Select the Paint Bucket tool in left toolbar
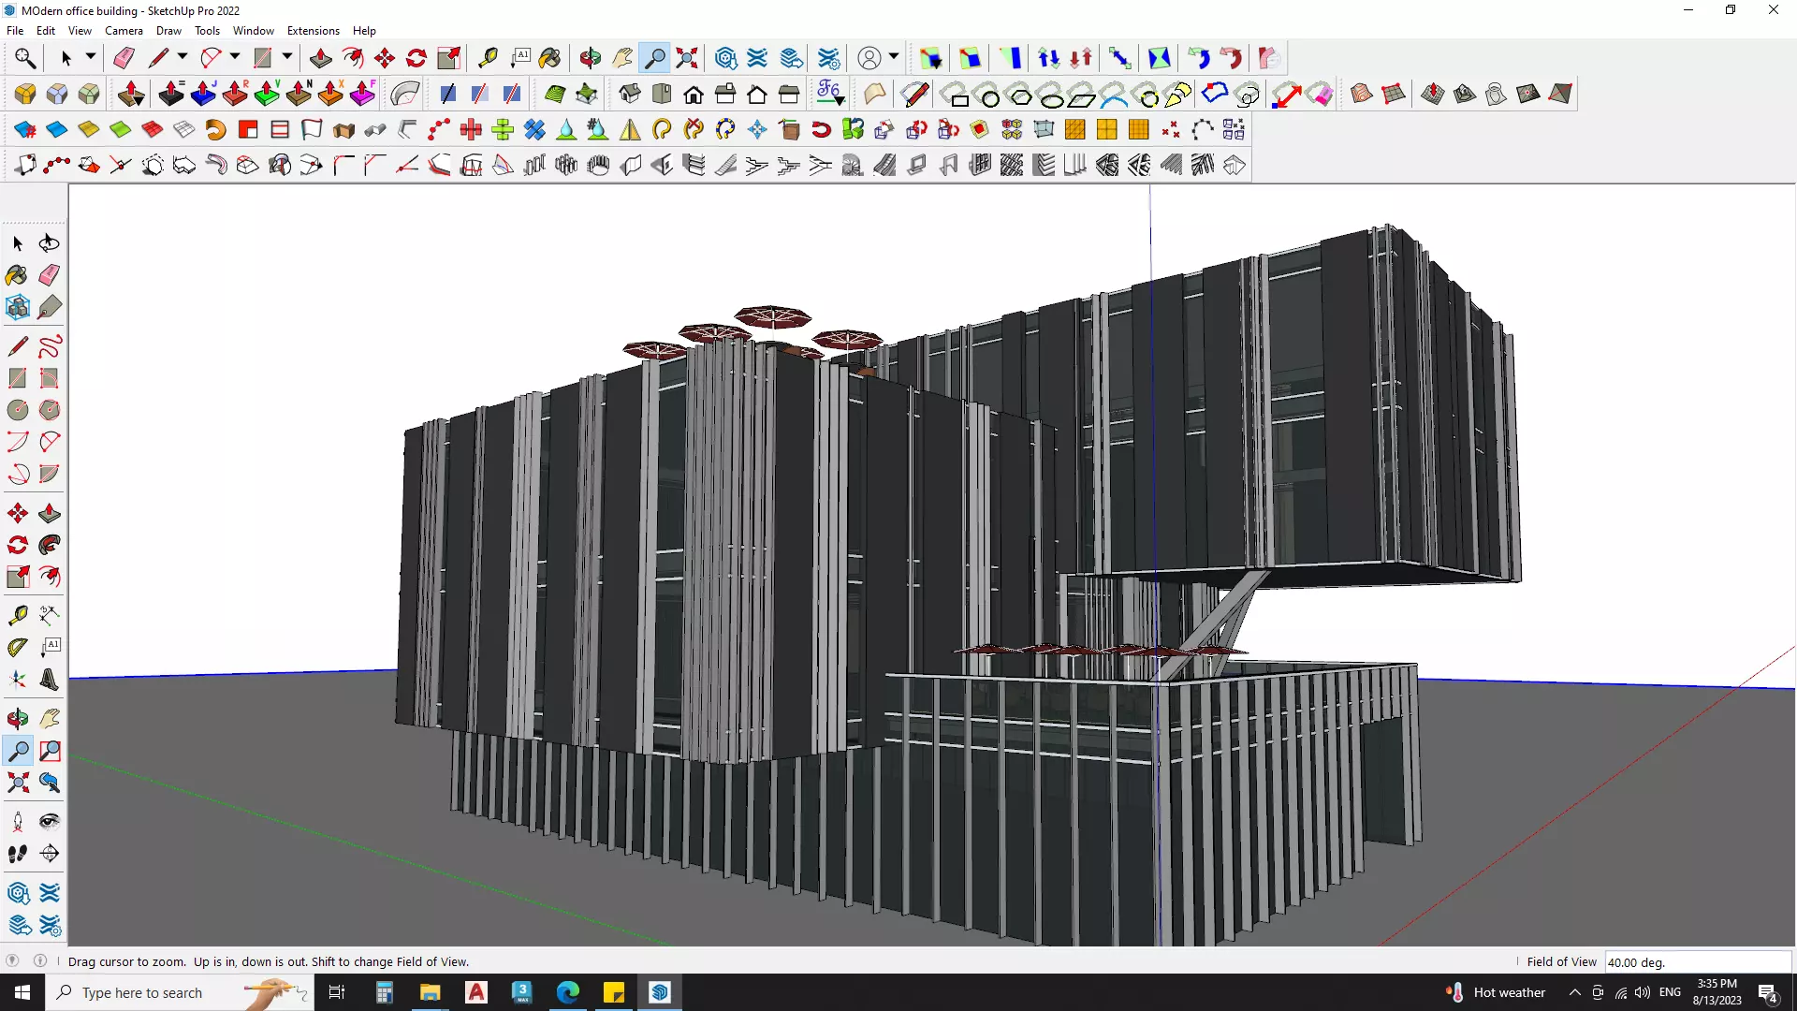 coord(18,275)
